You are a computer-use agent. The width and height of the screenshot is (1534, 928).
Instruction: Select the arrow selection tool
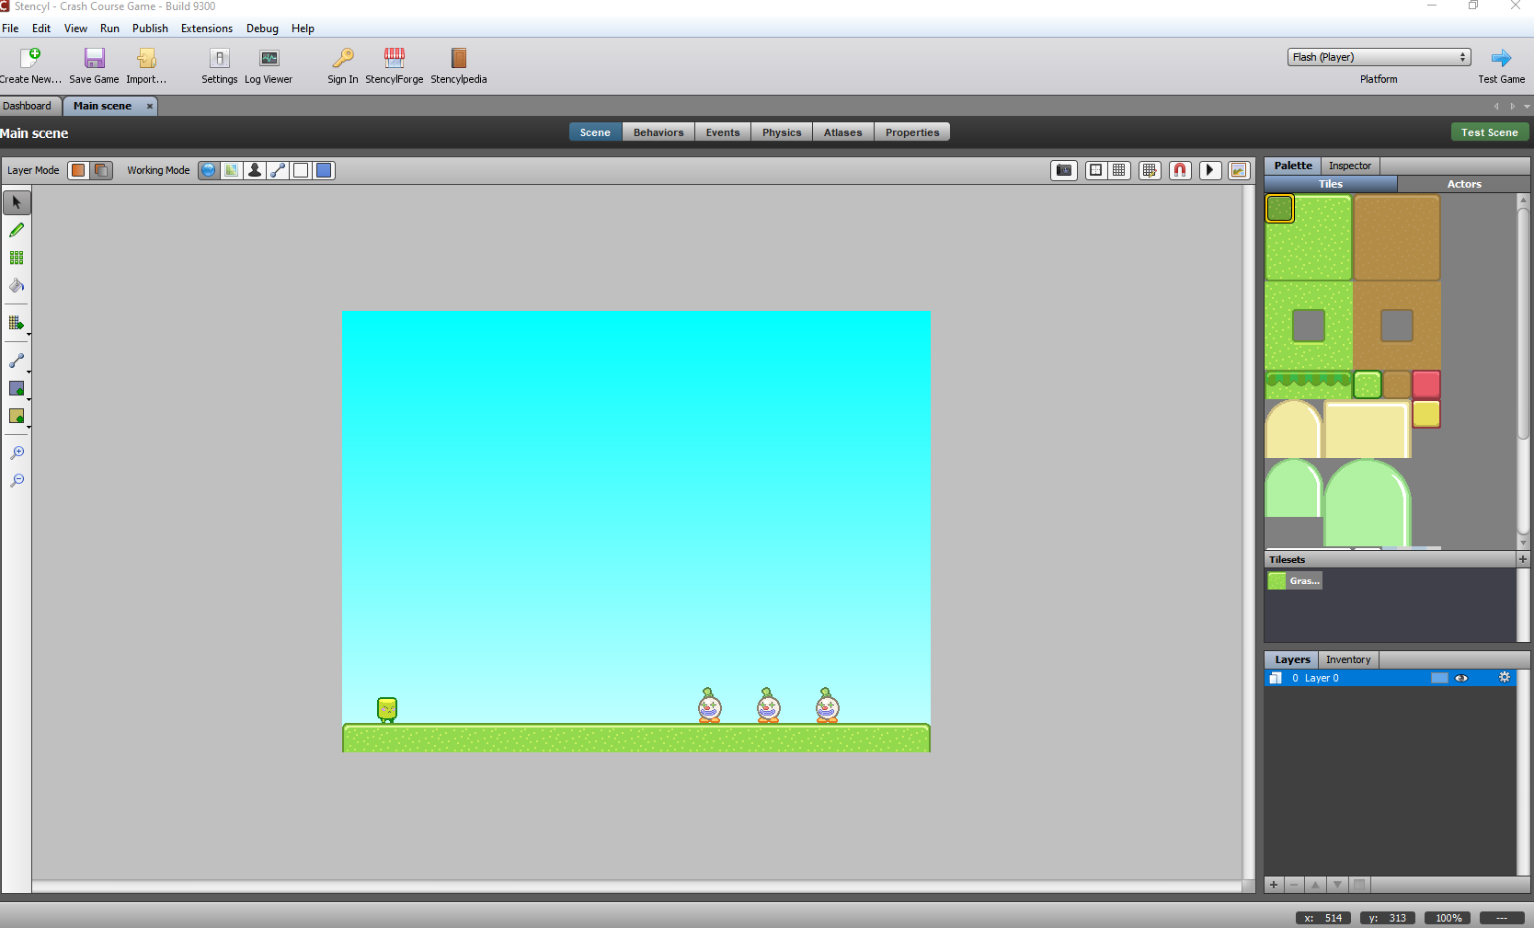click(x=17, y=201)
